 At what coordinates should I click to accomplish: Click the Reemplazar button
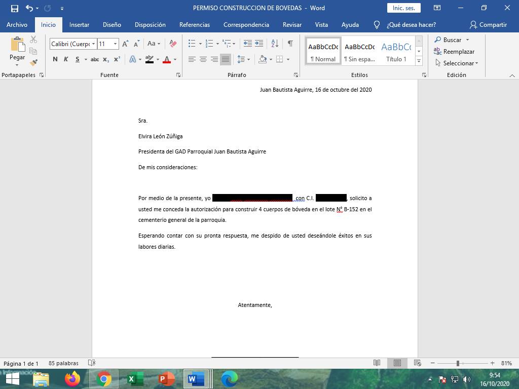tap(454, 51)
